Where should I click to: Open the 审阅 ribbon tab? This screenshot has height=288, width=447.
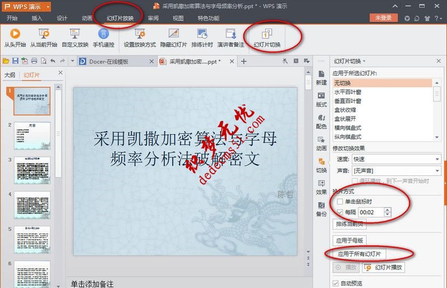153,18
